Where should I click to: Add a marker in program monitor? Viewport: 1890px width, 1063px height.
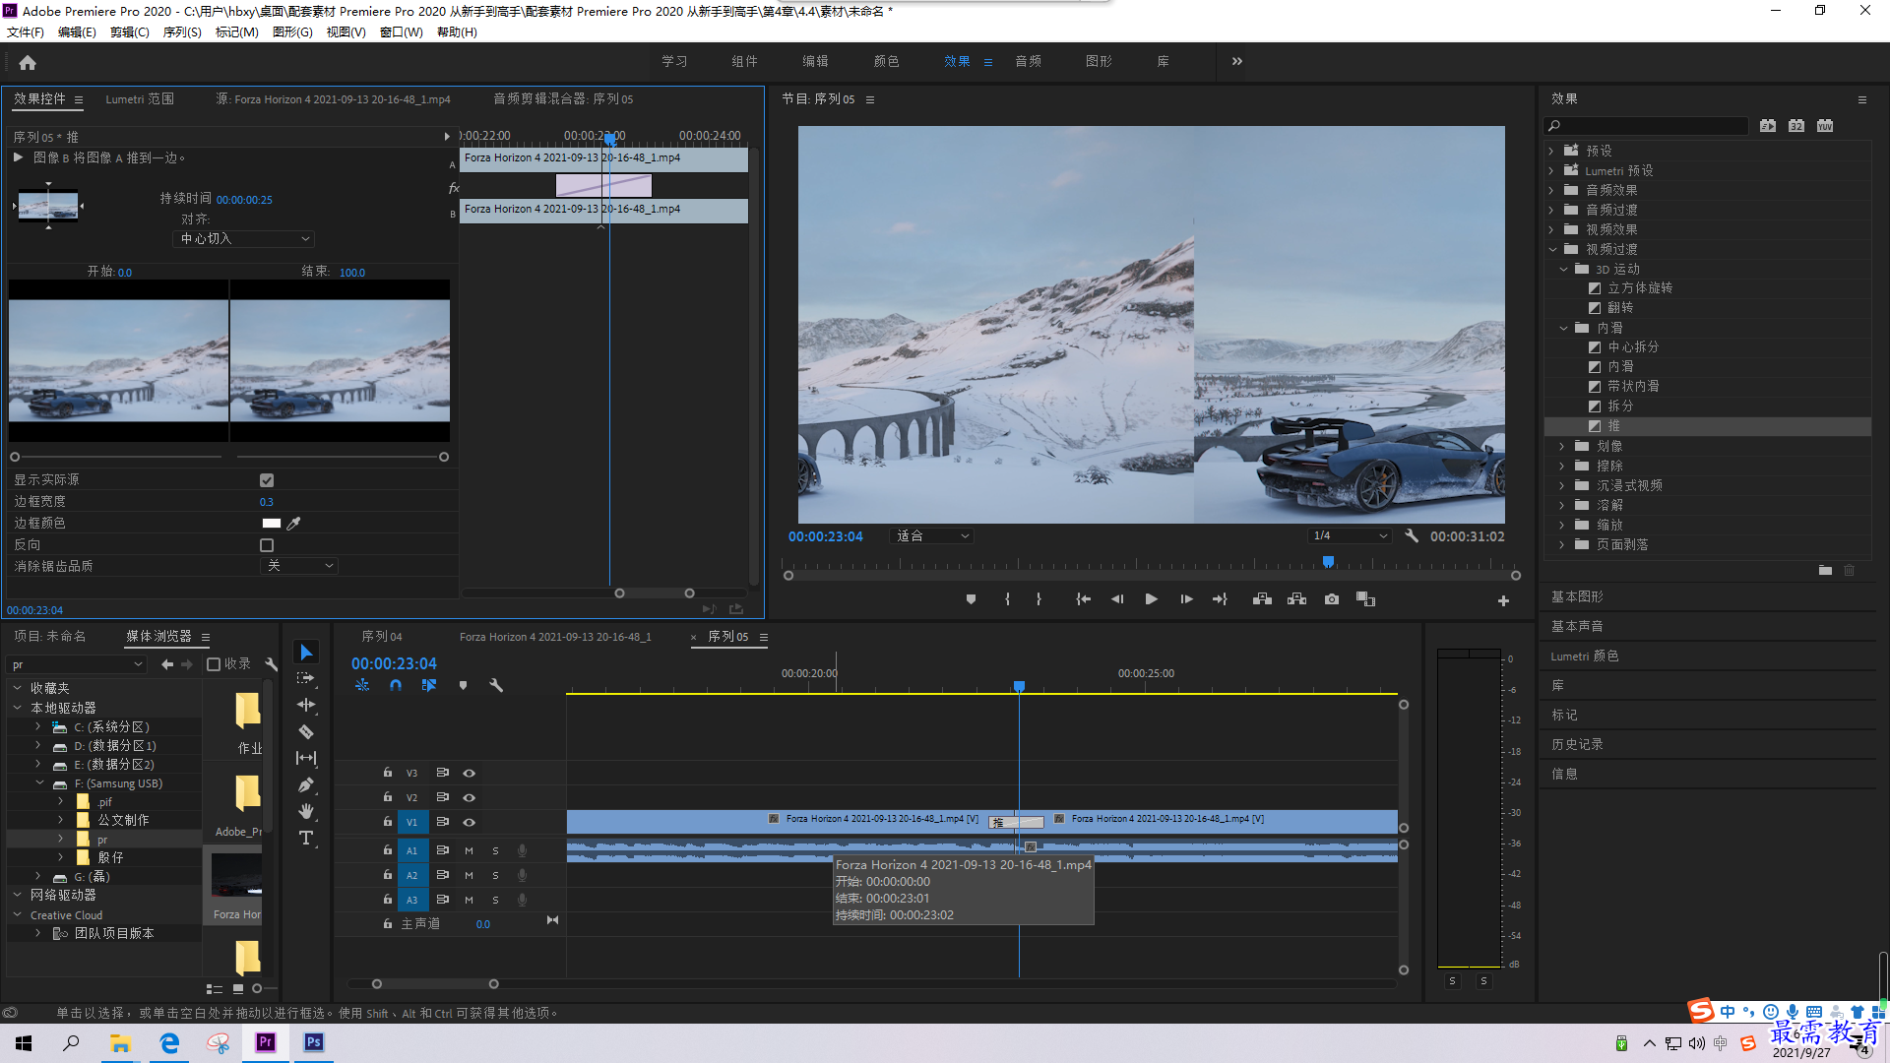click(971, 599)
